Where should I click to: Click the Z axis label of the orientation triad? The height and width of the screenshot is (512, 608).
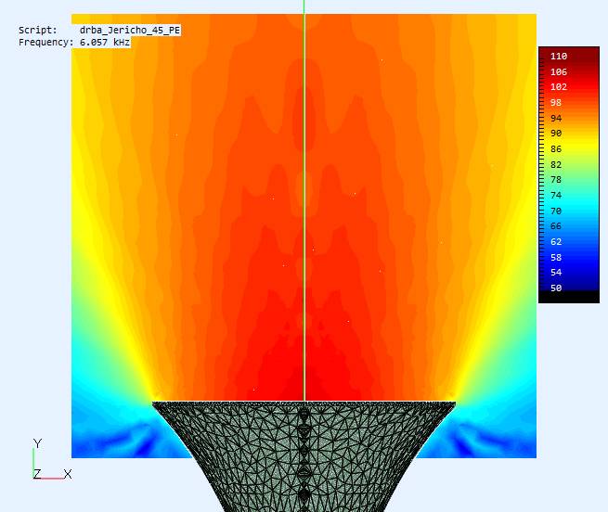(37, 474)
